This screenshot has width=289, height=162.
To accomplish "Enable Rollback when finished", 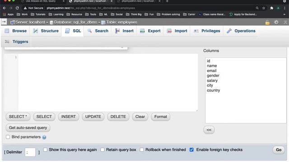I will pos(142,150).
